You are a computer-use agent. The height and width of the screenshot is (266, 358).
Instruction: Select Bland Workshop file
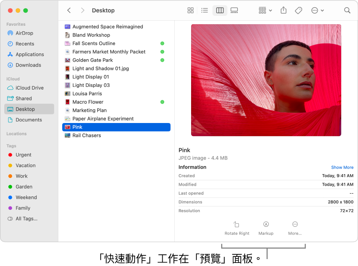point(116,35)
